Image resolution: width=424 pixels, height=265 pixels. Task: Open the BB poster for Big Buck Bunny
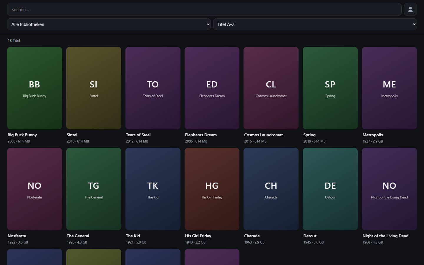point(34,88)
